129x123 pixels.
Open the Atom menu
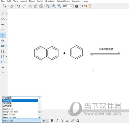(32, 1)
